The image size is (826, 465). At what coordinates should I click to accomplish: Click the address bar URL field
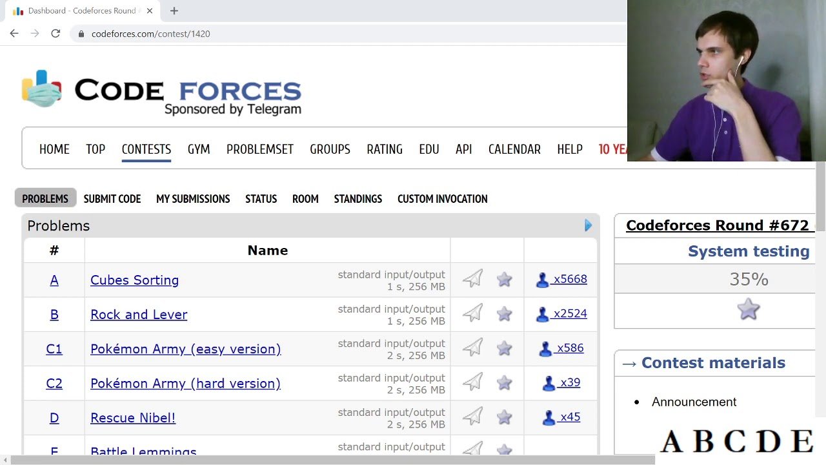(x=348, y=34)
